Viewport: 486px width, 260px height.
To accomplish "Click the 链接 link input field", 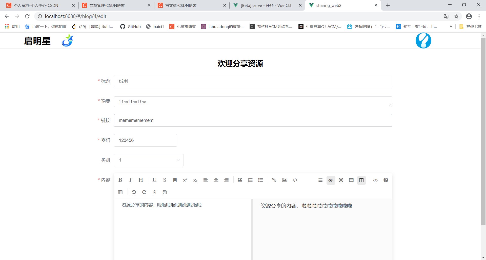I will click(x=253, y=120).
